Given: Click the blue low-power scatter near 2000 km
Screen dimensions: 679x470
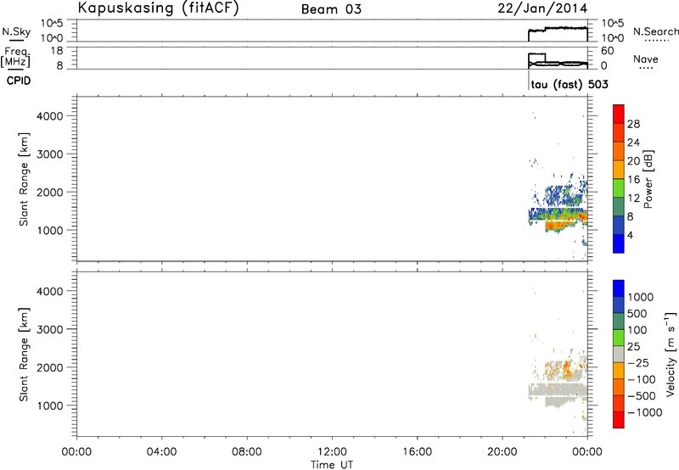Looking at the screenshot, I should pyautogui.click(x=558, y=195).
